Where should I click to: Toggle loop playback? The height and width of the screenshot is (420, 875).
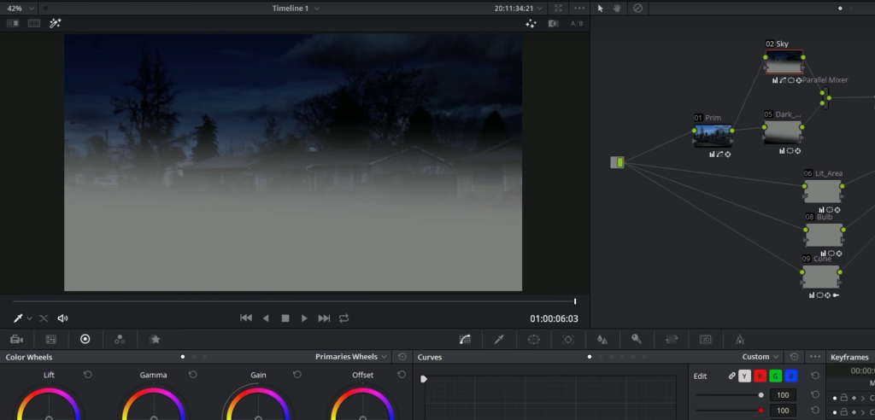pyautogui.click(x=344, y=318)
